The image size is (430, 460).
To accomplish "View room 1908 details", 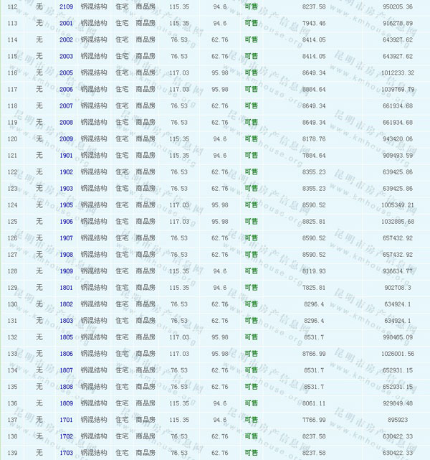I will (x=66, y=255).
